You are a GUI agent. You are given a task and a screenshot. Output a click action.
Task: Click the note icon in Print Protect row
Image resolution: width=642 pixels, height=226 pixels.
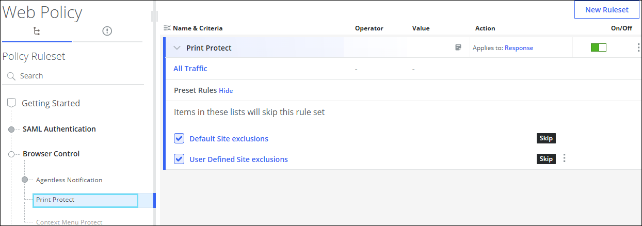[x=458, y=47]
